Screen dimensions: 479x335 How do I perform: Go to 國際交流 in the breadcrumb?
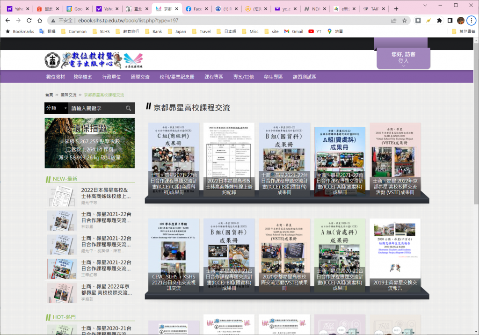[68, 95]
